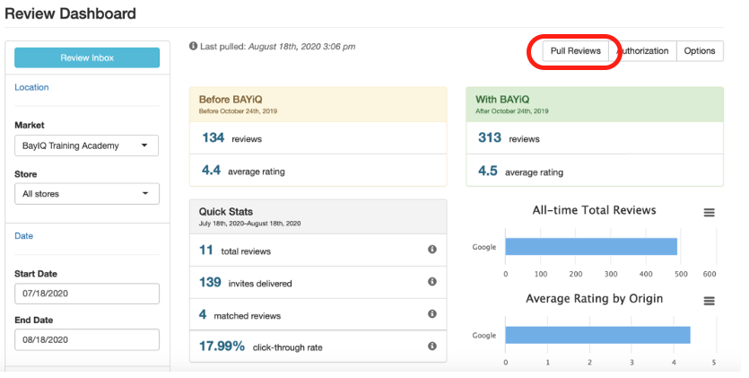Open info icon for click-through rate

pos(431,346)
